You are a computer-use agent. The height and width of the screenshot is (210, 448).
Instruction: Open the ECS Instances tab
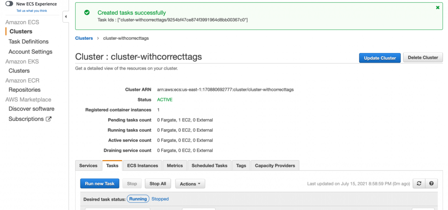tap(143, 165)
